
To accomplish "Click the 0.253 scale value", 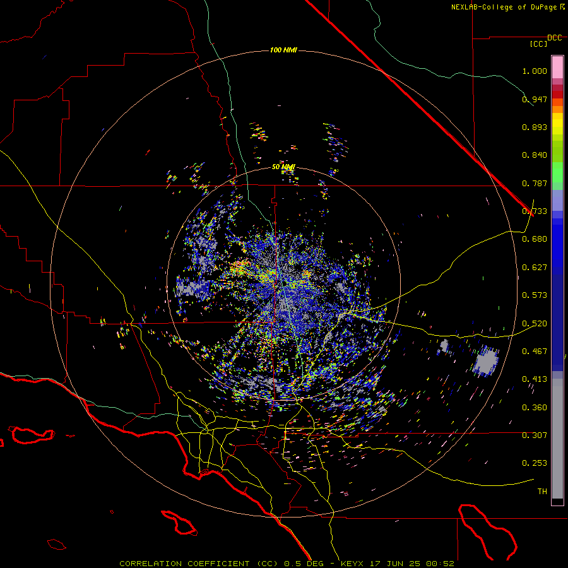I will tap(535, 463).
